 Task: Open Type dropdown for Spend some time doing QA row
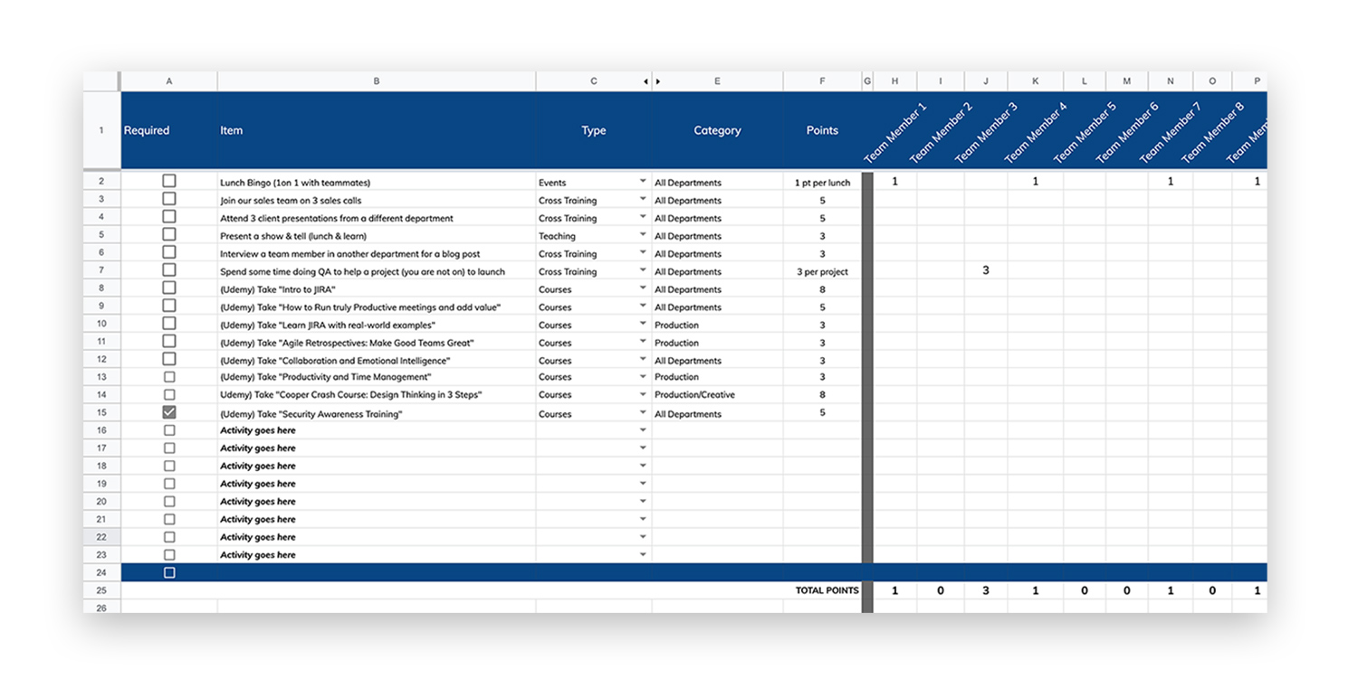(643, 270)
